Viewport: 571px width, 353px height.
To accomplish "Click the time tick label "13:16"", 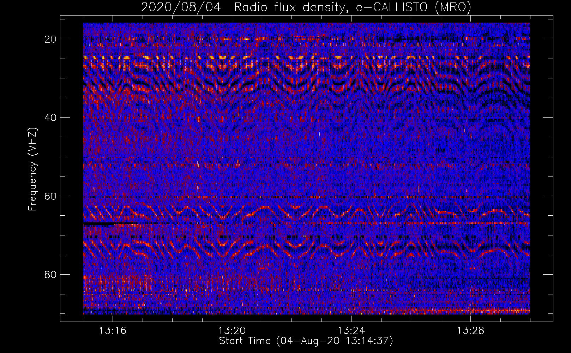I will click(x=113, y=331).
